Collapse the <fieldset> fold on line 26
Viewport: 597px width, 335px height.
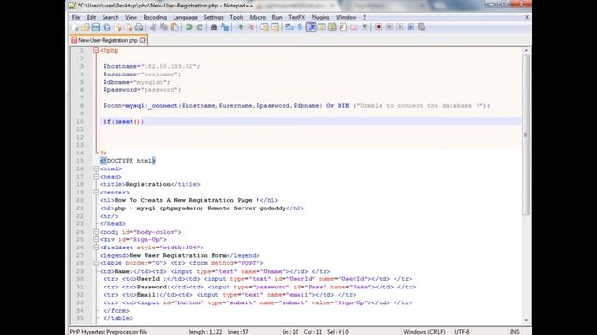pos(96,248)
